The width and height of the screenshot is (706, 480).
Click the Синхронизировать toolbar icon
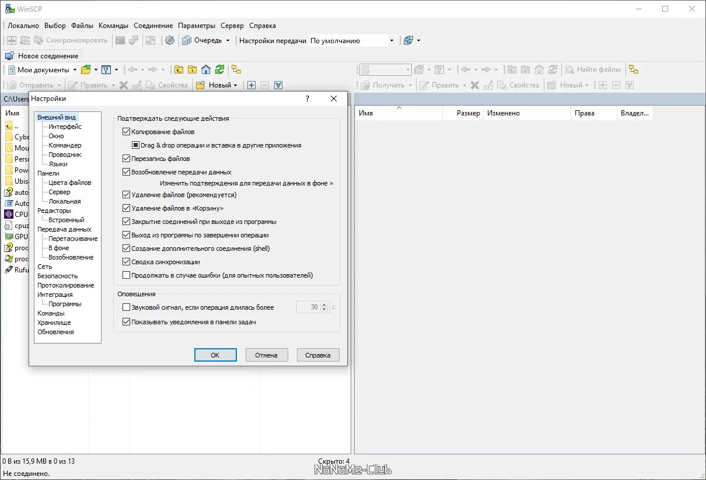[39, 40]
